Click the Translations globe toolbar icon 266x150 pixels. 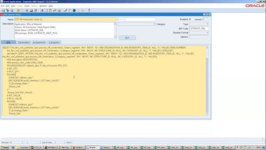[74, 10]
